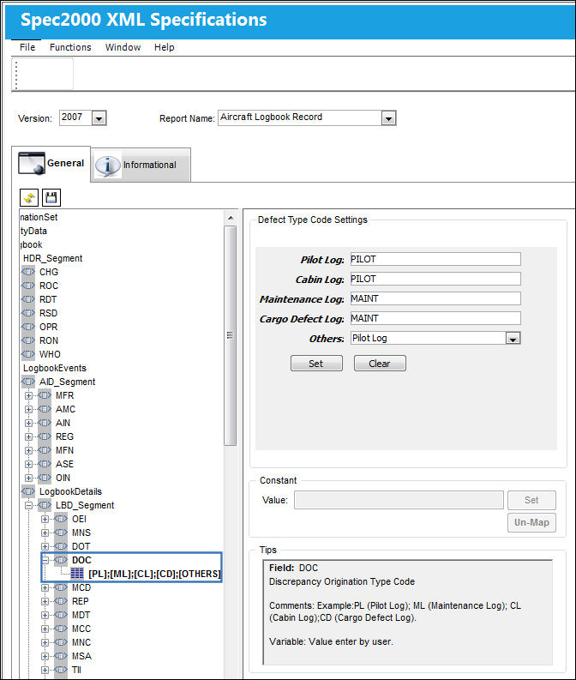Viewport: 576px width, 680px height.
Task: Click the element icon beside MSA
Action: point(61,656)
